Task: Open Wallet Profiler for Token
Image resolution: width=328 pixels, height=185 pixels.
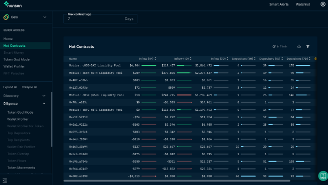Action: tap(25, 126)
